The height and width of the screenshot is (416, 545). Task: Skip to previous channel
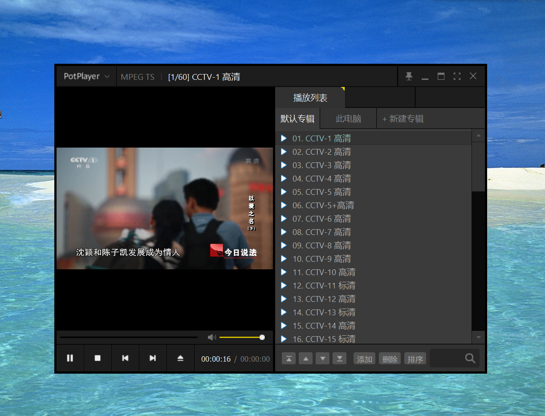point(125,358)
